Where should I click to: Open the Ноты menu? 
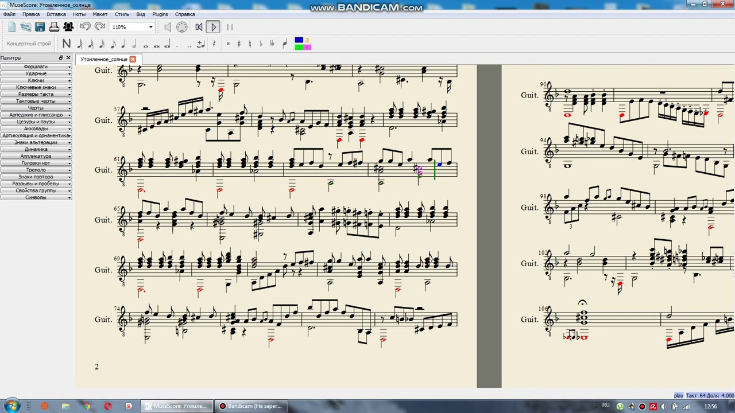coord(79,14)
